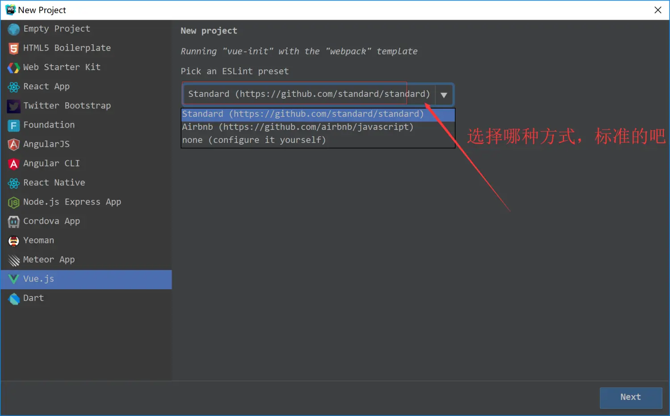Click the AngularJS shield icon
The height and width of the screenshot is (416, 670).
(x=14, y=144)
